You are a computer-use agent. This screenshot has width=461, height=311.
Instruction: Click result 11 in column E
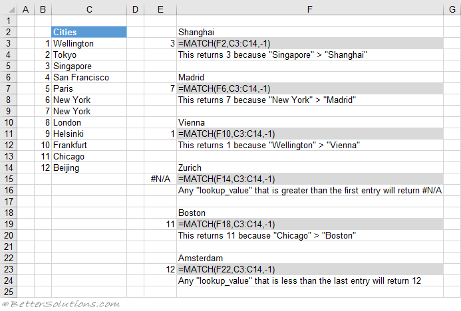(160, 225)
